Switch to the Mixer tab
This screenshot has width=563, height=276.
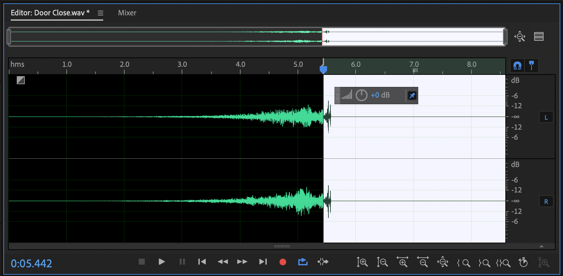(127, 13)
